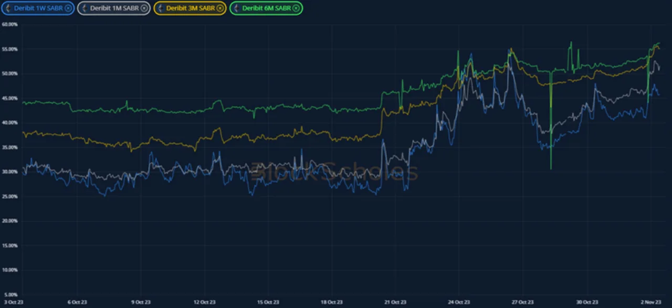Click the 18 Oct 23 date label
Image resolution: width=672 pixels, height=308 pixels.
tap(332, 302)
